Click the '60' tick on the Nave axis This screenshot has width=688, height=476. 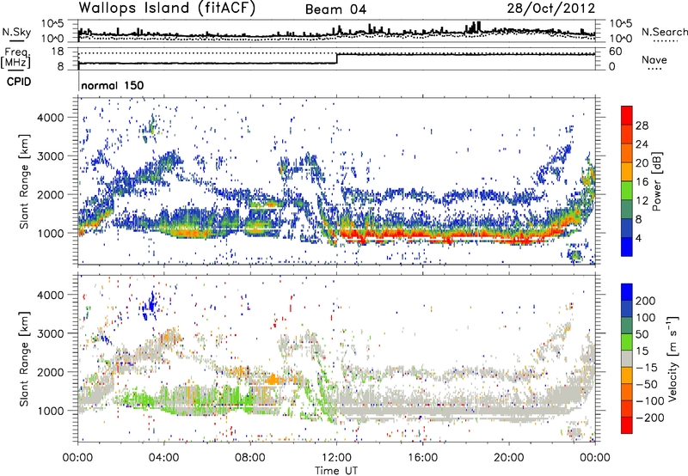616,52
